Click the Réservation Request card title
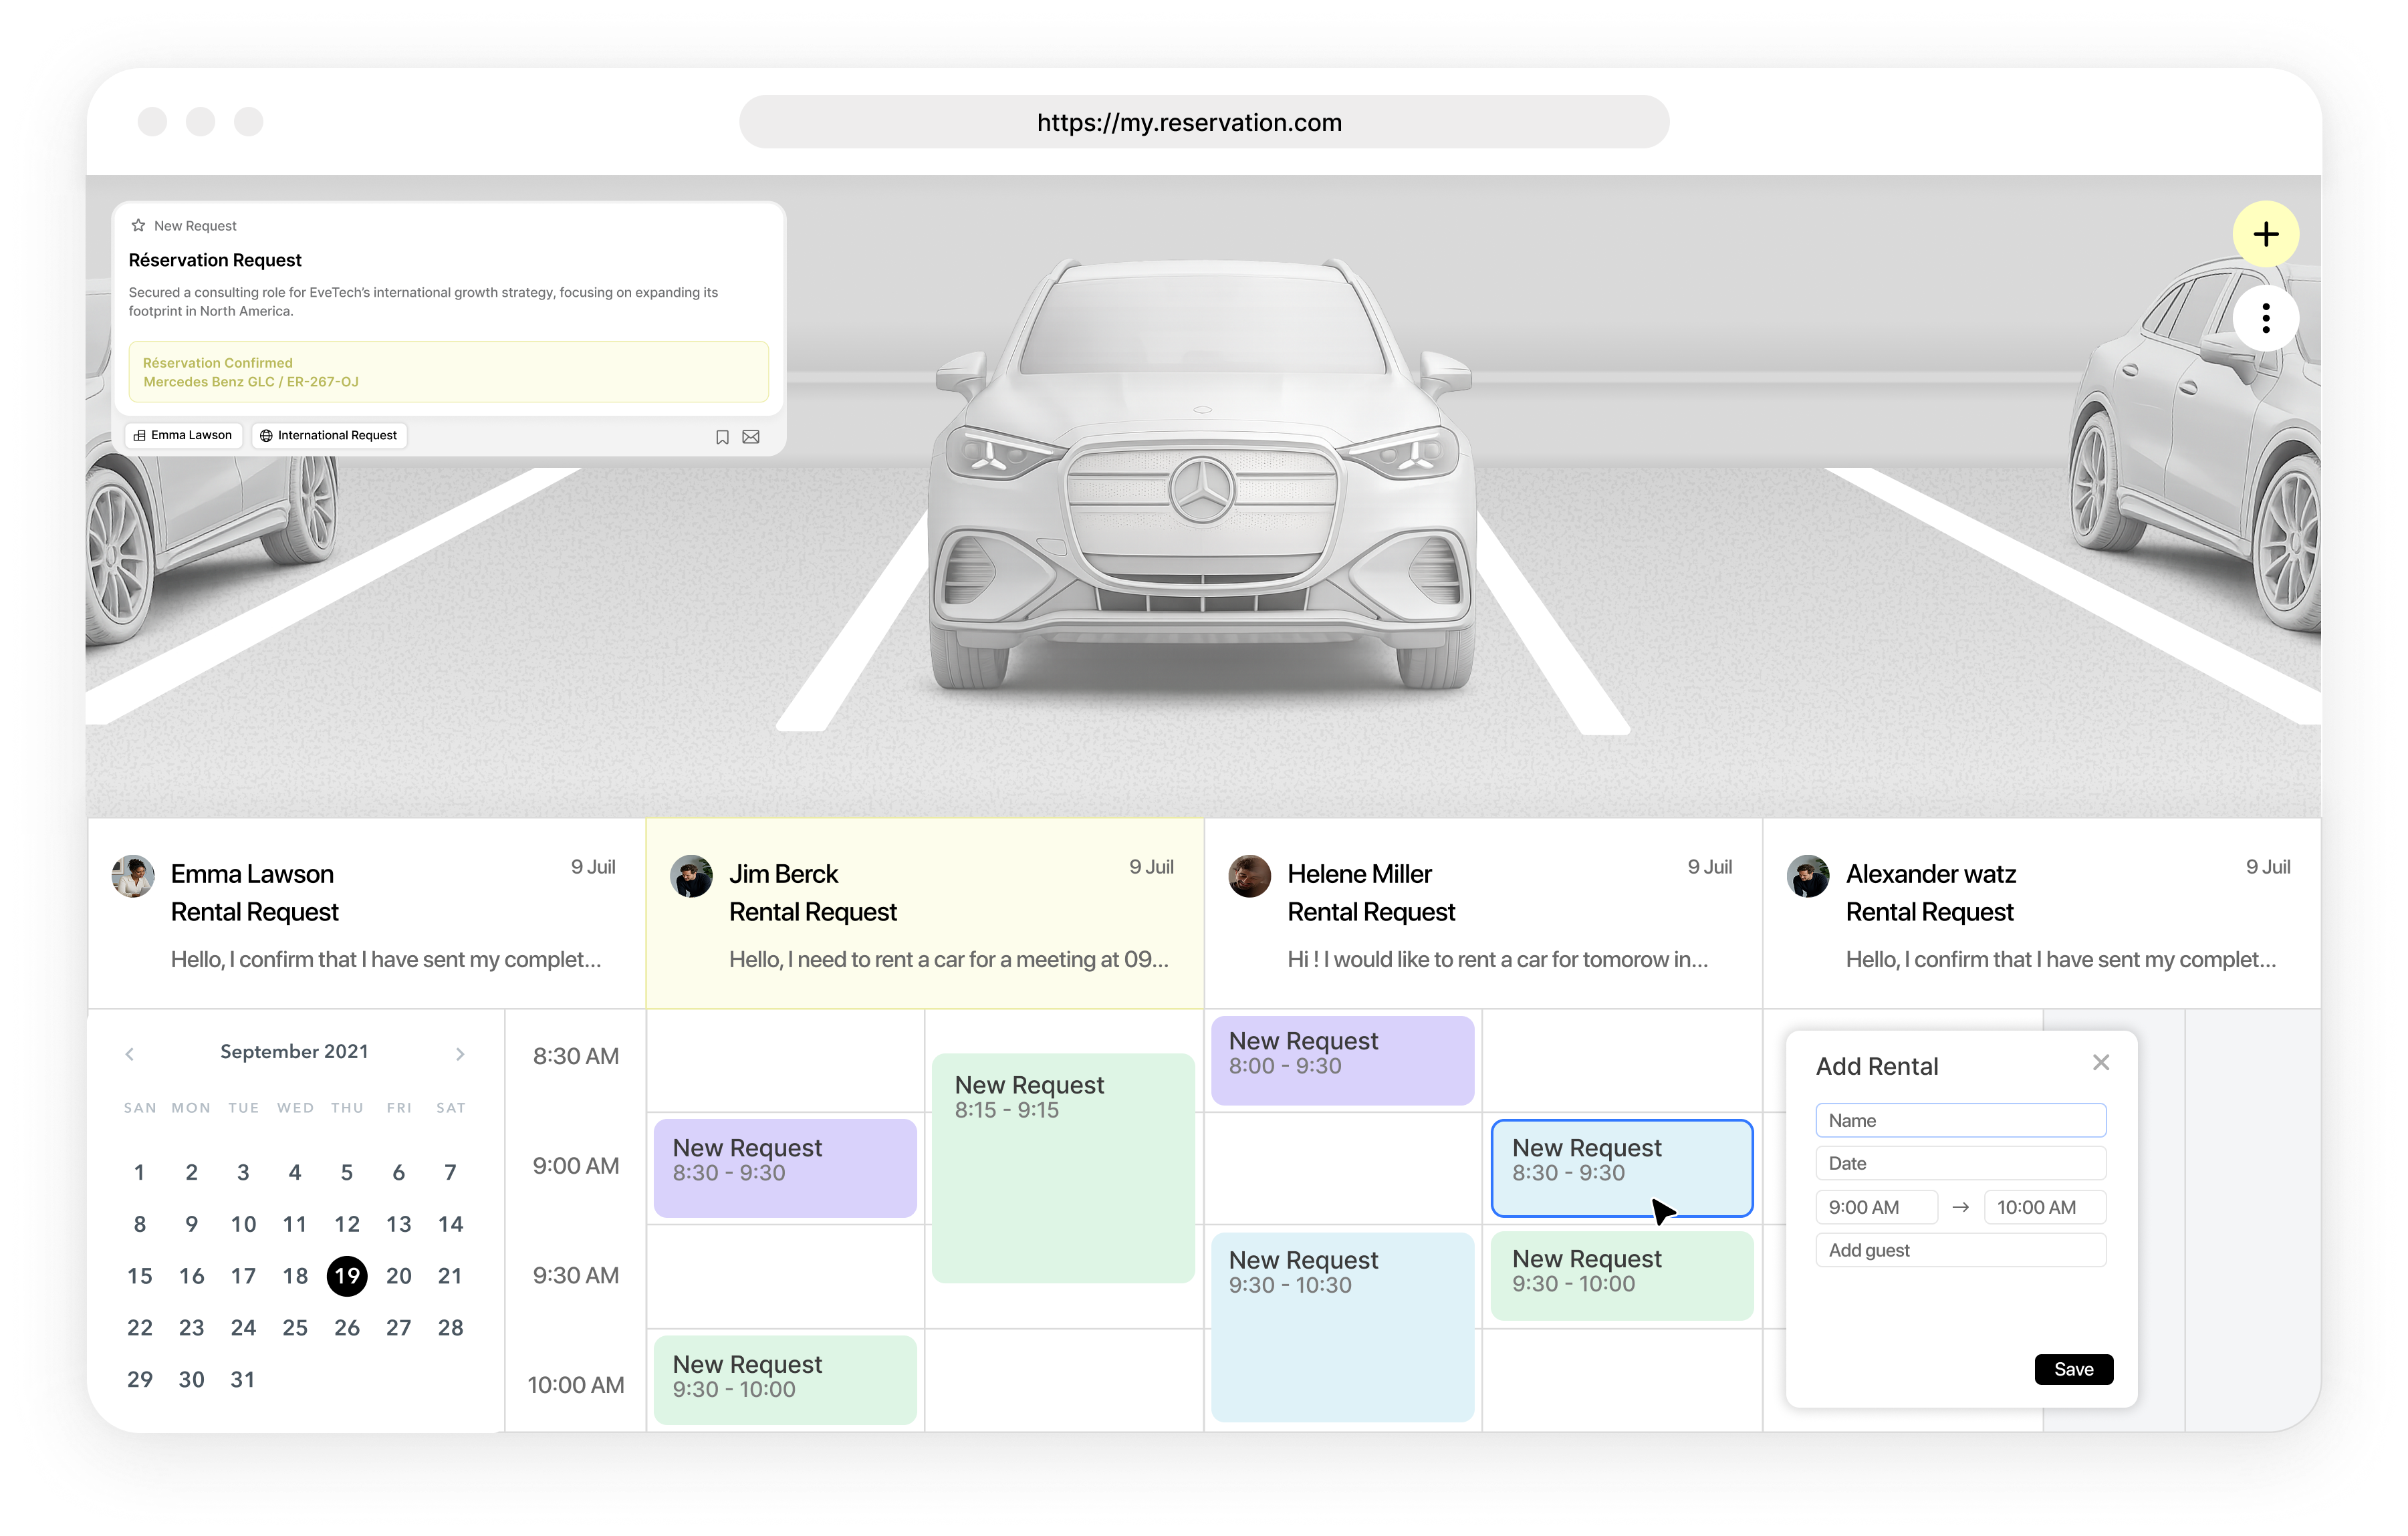Viewport: 2408px width, 1536px height. coord(215,260)
